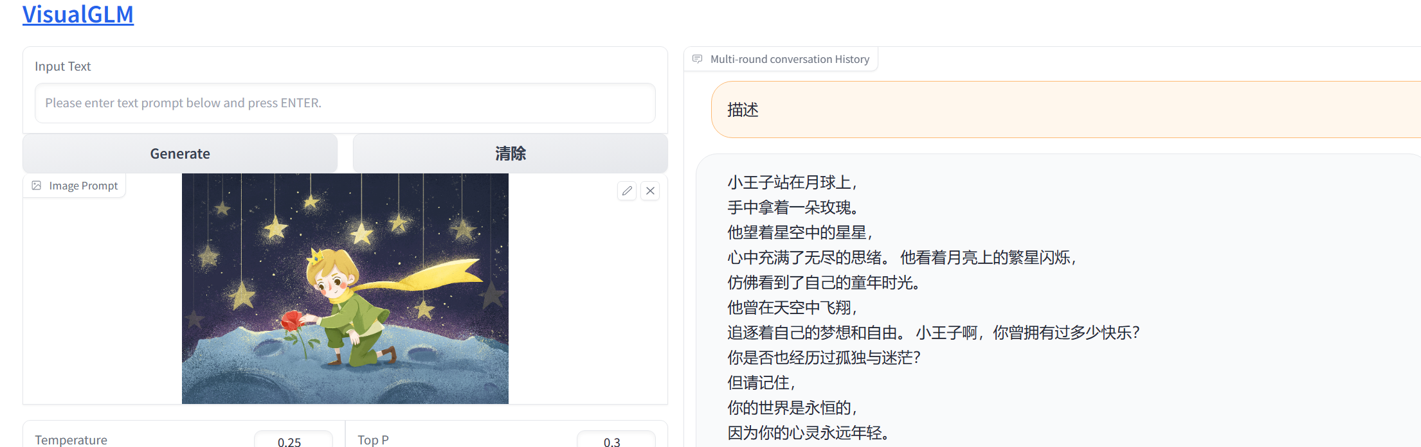Viewport: 1421px width, 447px height.
Task: Click the Little Prince image prompt thumbnail
Action: pyautogui.click(x=345, y=288)
